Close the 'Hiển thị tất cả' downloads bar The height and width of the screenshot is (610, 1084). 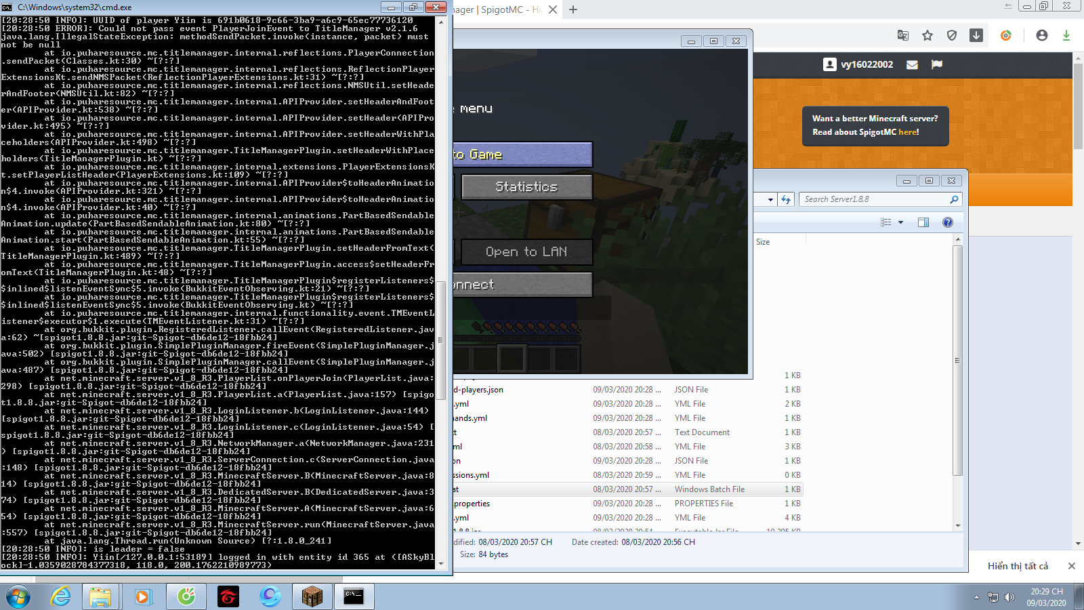point(1071,566)
